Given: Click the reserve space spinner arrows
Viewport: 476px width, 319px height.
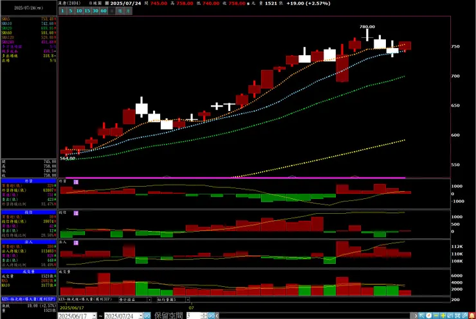Looking at the screenshot, I should (204, 316).
